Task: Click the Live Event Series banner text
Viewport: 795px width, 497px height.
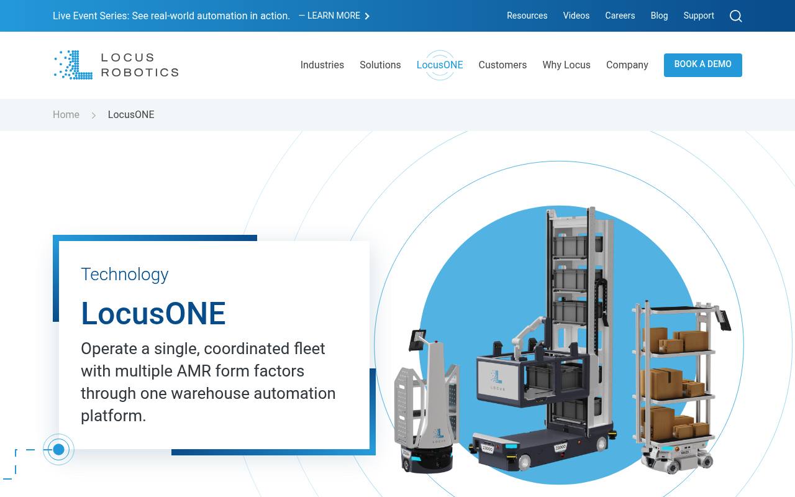Action: click(171, 16)
